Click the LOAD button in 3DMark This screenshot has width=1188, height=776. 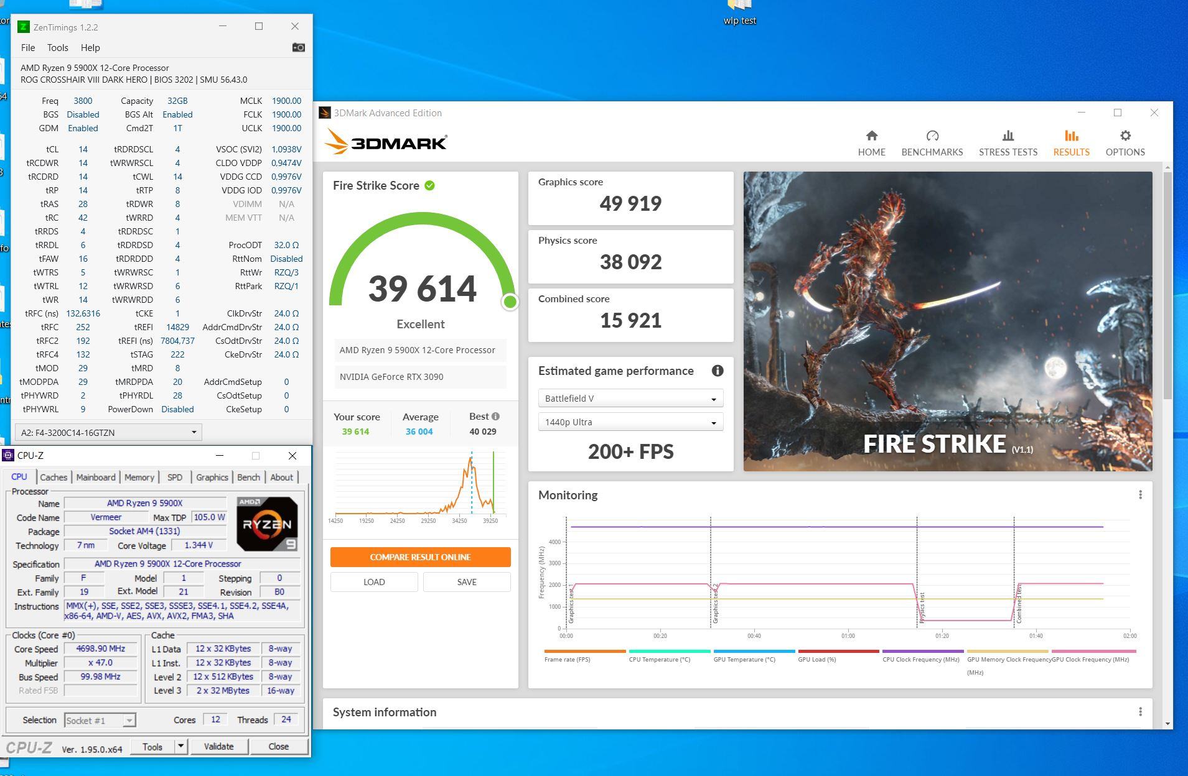374,582
